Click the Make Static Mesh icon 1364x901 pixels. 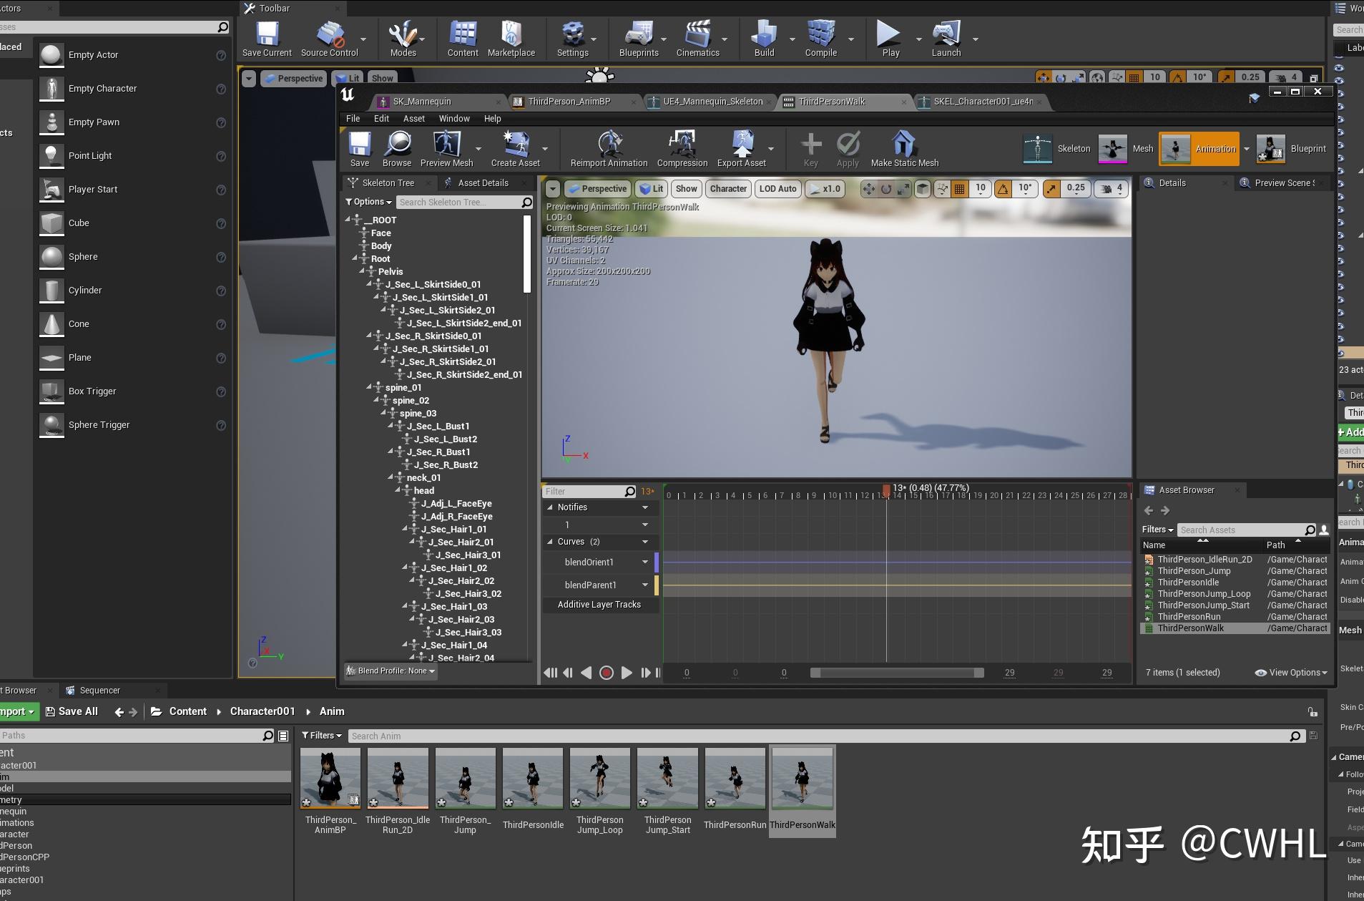[x=903, y=148]
